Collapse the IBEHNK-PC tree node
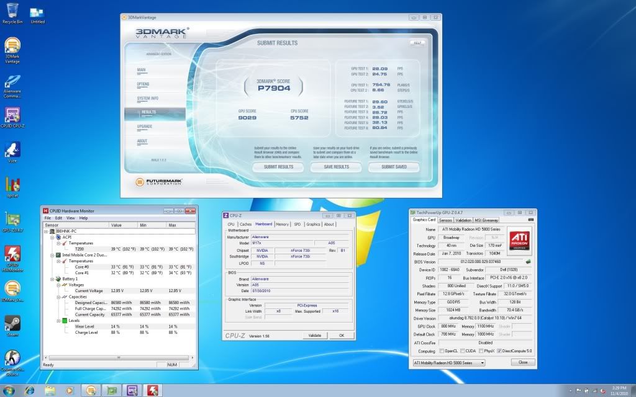The width and height of the screenshot is (636, 397). [x=46, y=231]
